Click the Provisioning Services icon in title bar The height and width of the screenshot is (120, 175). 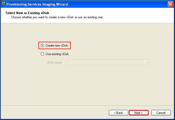(3, 4)
